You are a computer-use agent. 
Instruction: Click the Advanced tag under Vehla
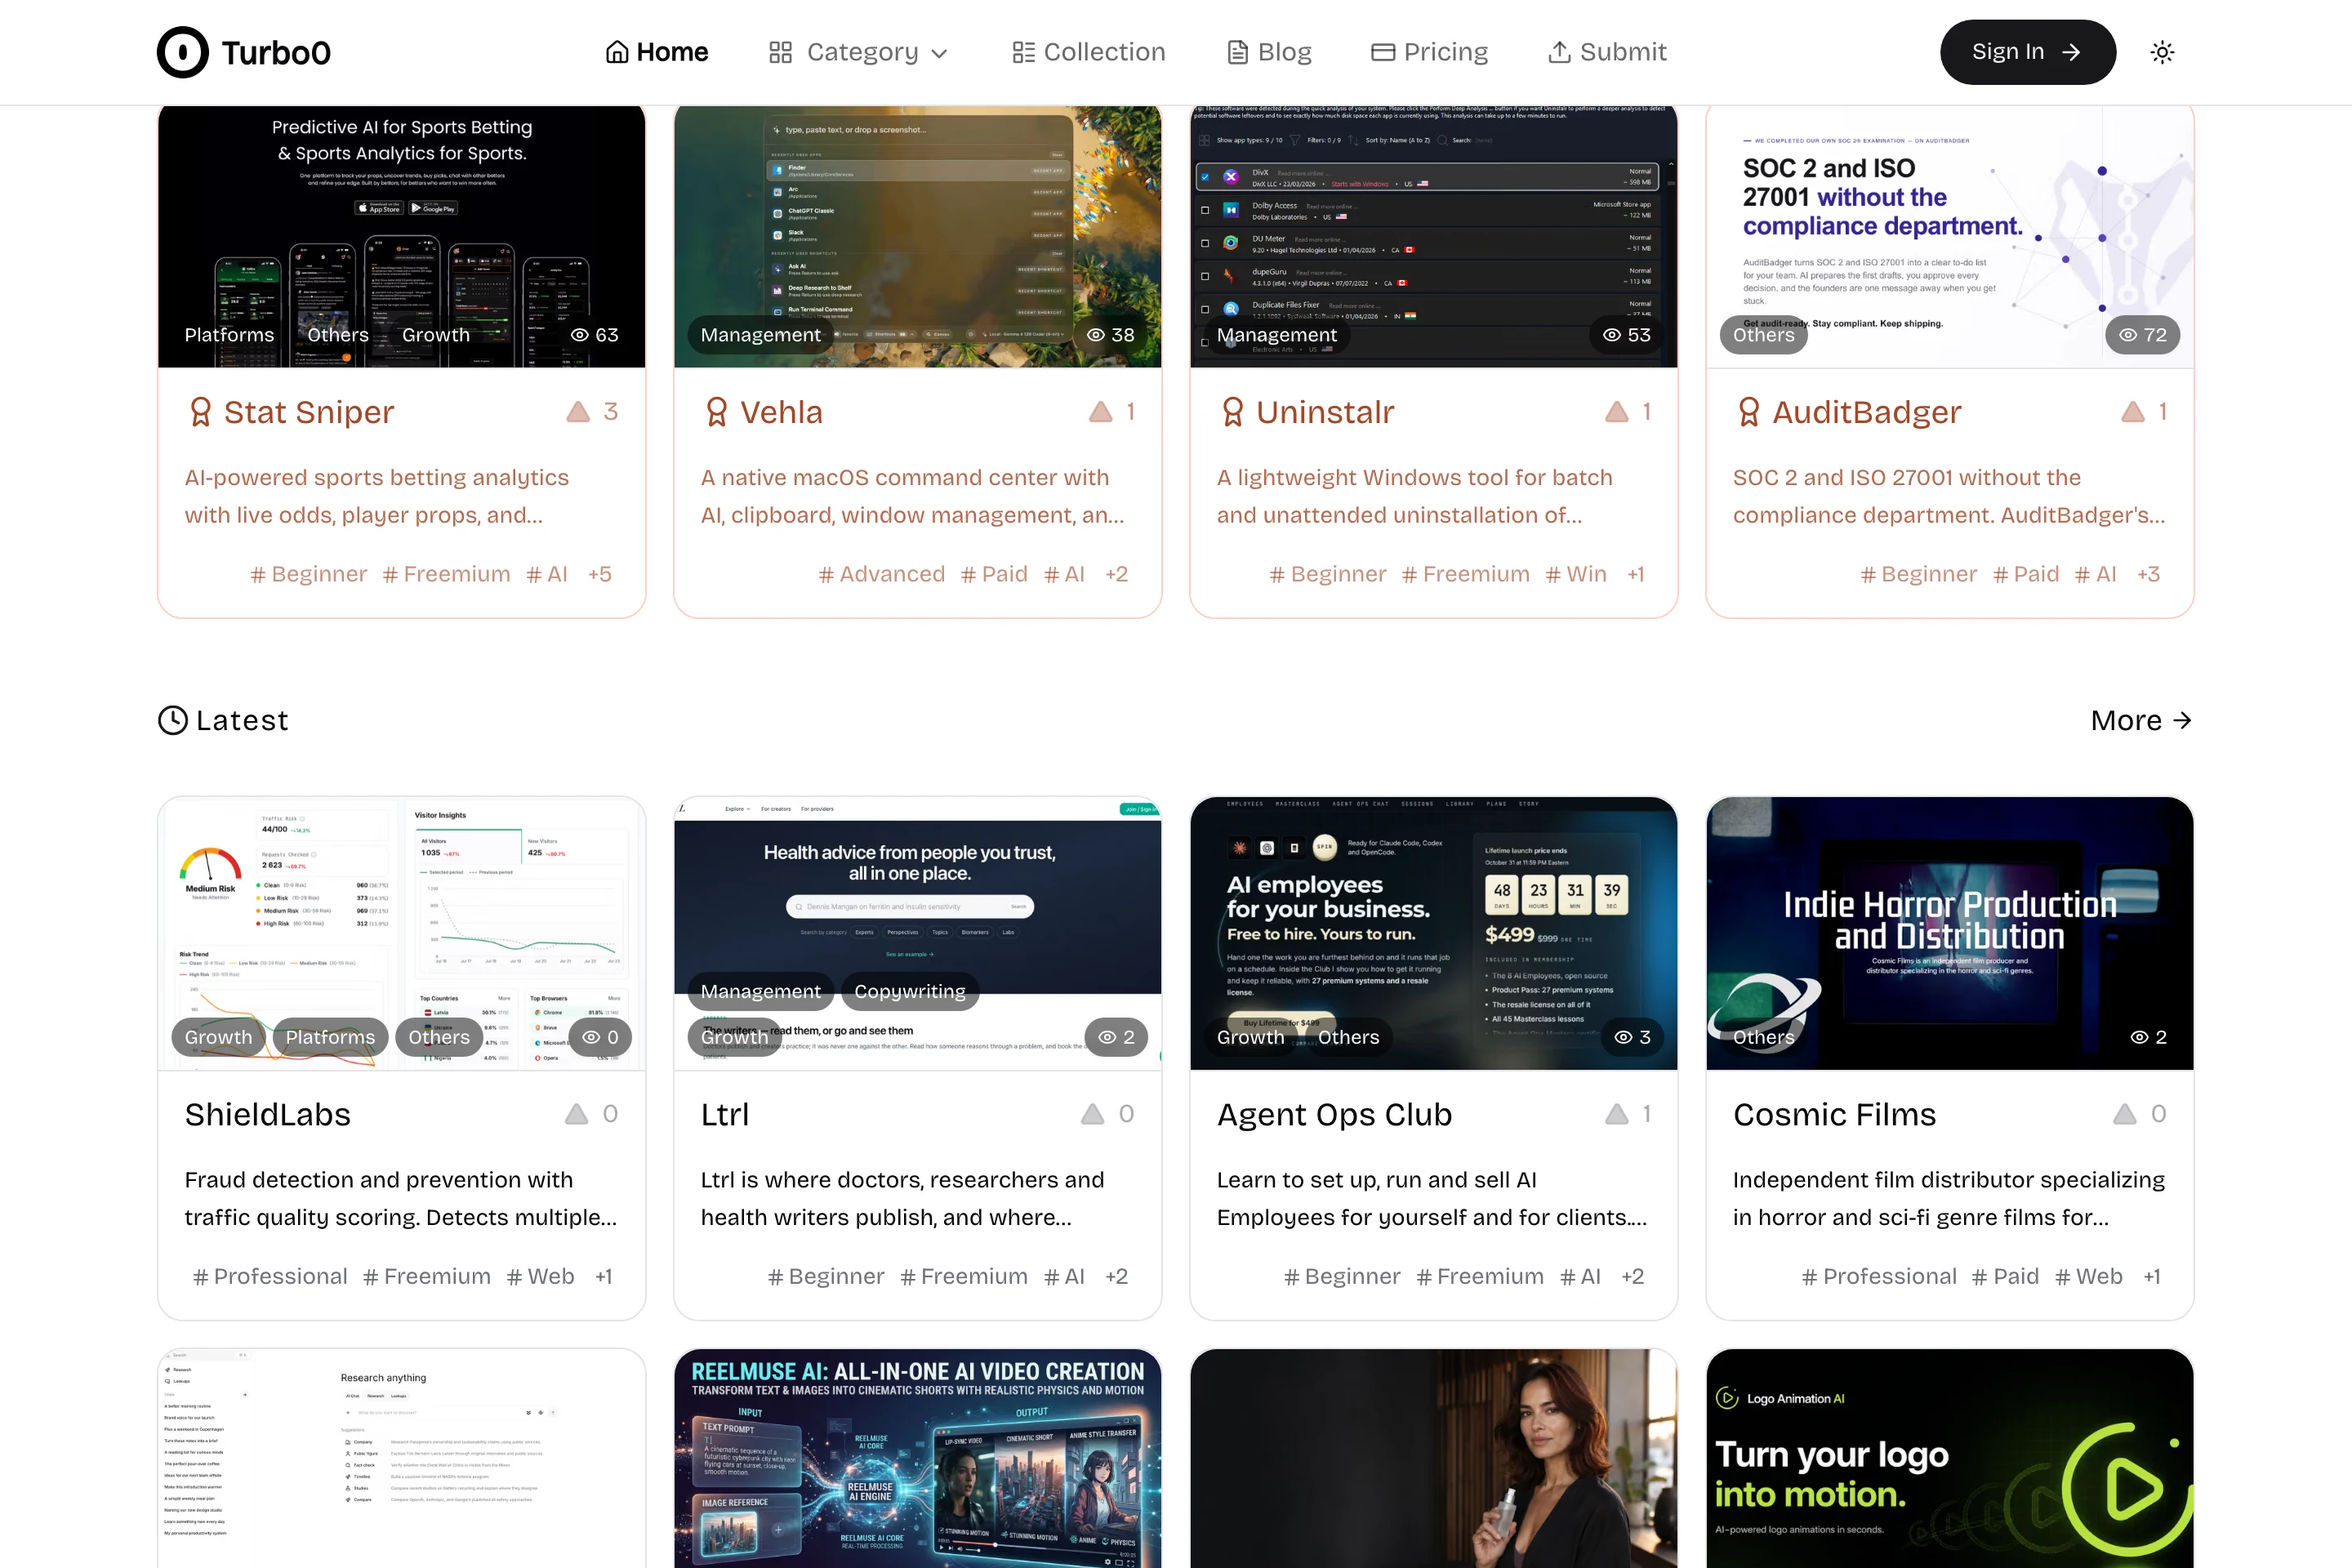pyautogui.click(x=881, y=574)
